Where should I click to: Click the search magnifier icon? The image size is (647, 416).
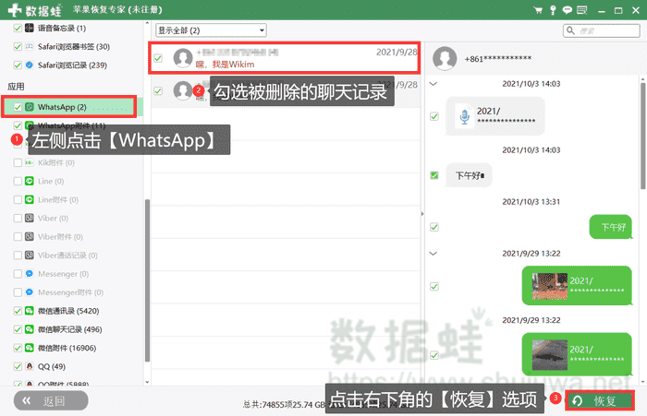(x=570, y=30)
